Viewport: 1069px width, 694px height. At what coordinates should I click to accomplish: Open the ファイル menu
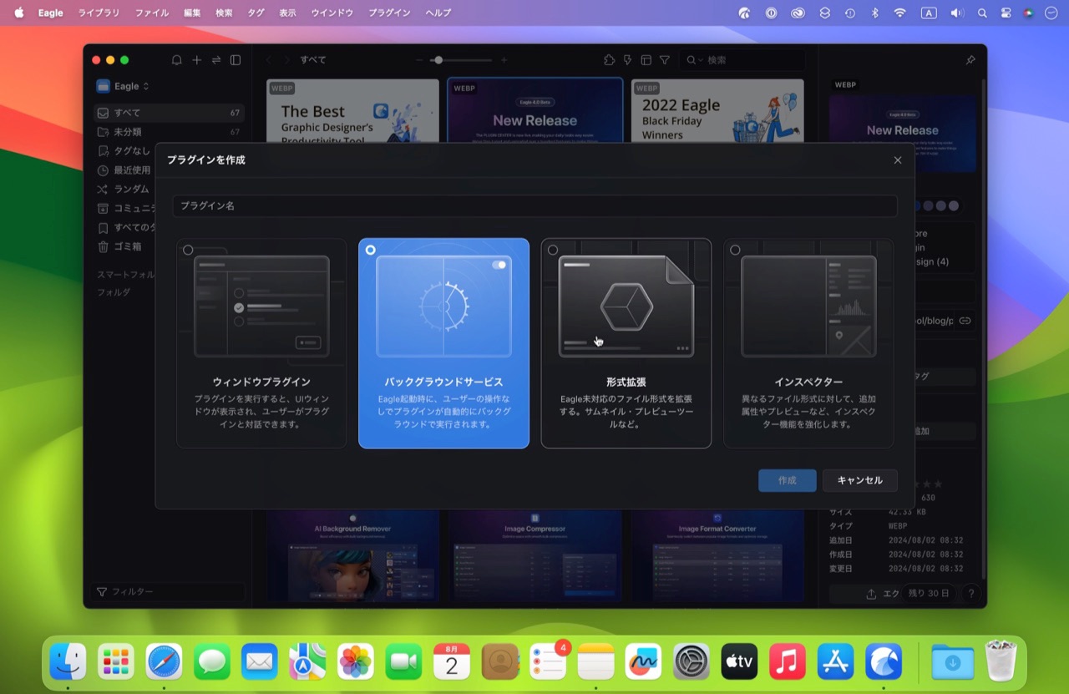click(152, 13)
